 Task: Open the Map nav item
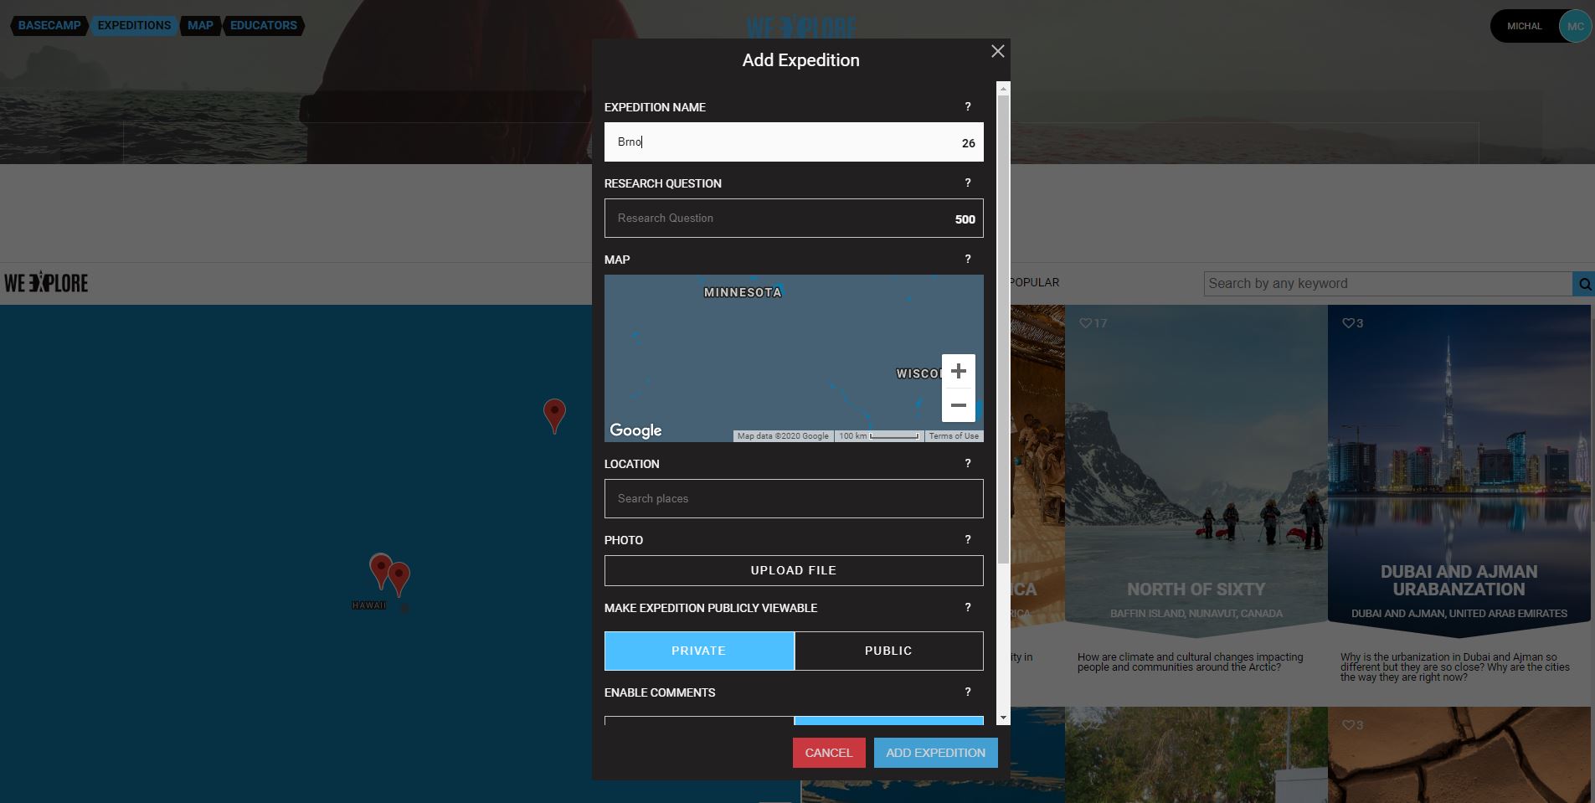[x=200, y=25]
